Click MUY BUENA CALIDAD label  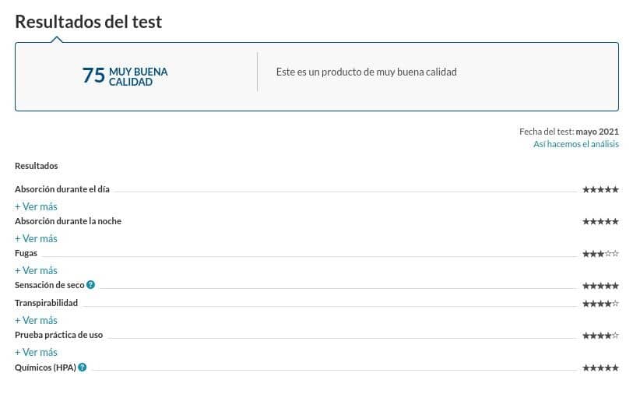138,77
